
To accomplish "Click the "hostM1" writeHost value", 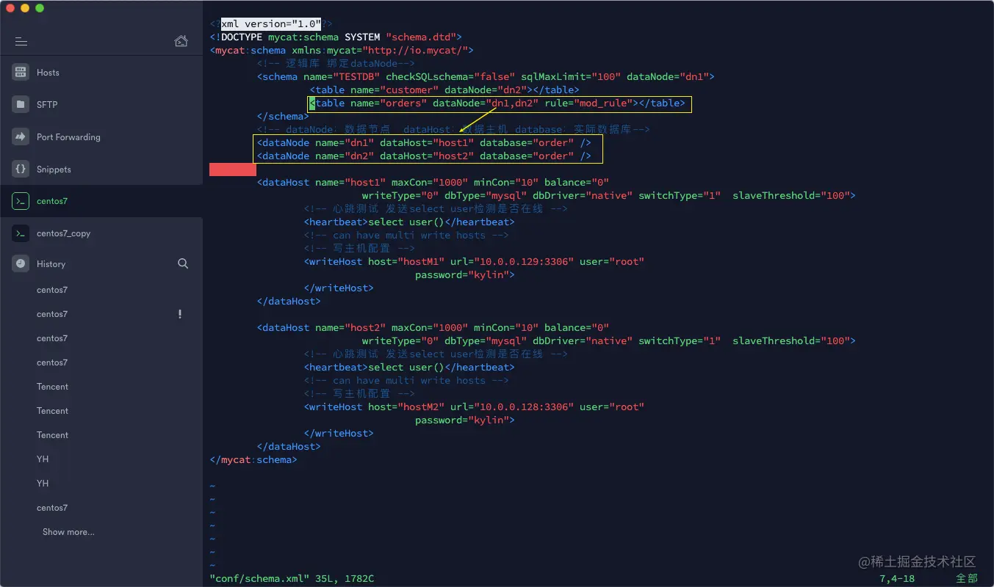I will pyautogui.click(x=421, y=261).
